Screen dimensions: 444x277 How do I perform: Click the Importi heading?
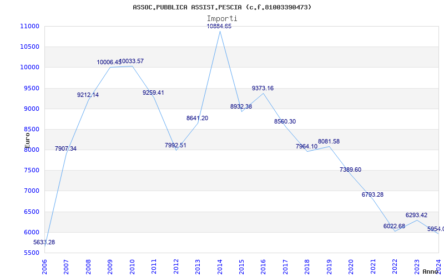click(222, 19)
